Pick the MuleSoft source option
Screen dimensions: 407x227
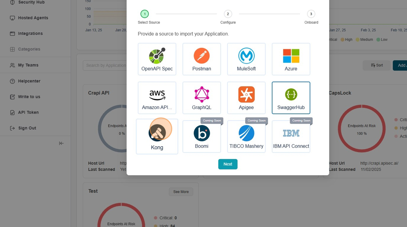[x=246, y=59]
